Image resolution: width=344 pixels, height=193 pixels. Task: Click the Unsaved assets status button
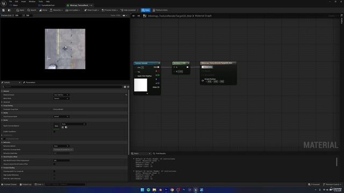click(x=314, y=184)
